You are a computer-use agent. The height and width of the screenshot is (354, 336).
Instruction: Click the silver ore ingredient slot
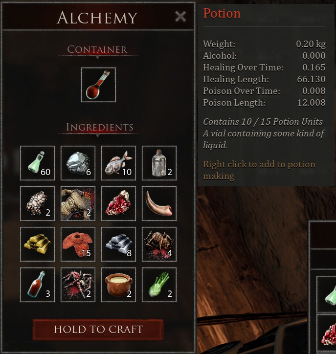pyautogui.click(x=78, y=163)
